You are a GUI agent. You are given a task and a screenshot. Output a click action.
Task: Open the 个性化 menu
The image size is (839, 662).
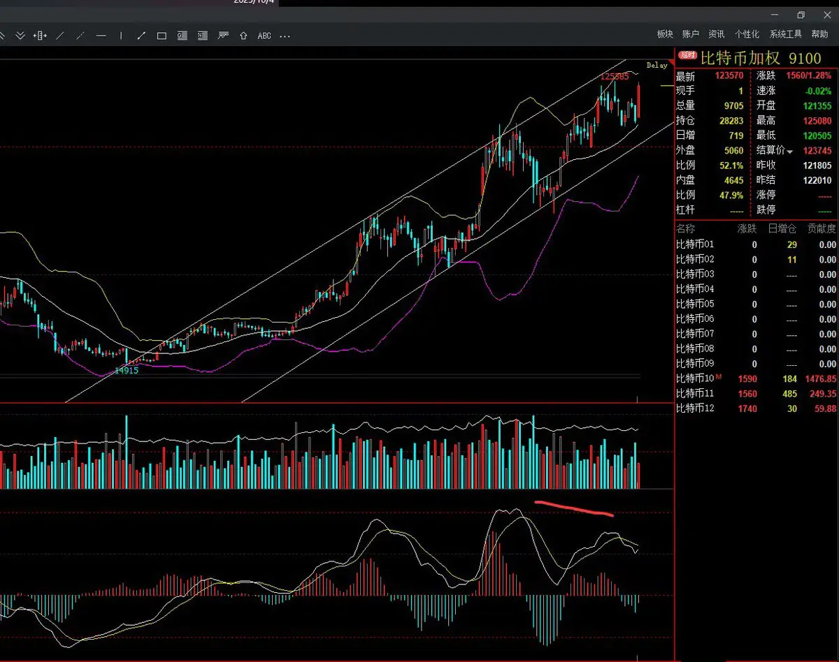pos(747,34)
